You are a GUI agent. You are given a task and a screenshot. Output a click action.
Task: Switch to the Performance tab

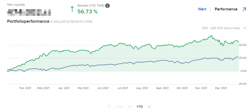226,9
